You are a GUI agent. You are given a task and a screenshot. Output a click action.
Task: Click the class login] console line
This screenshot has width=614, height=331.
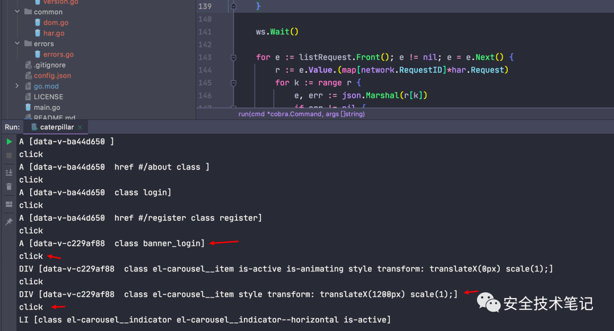pos(95,192)
